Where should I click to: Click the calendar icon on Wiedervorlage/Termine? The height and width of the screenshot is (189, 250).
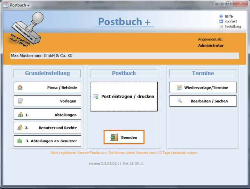pyautogui.click(x=179, y=88)
